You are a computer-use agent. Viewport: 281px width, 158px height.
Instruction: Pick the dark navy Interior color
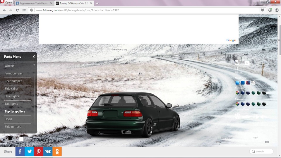(x=248, y=104)
